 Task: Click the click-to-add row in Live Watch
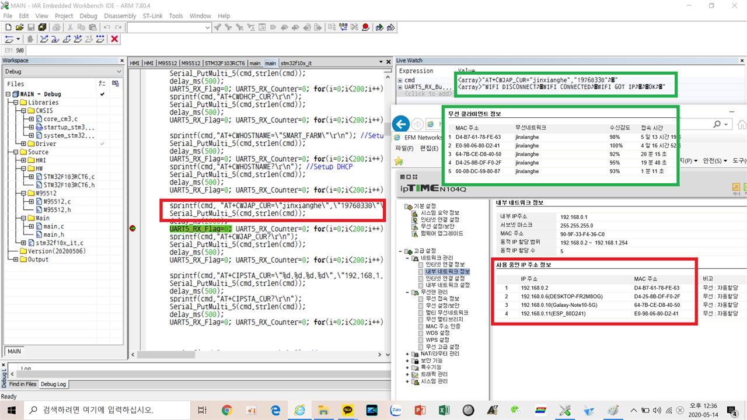[428, 93]
